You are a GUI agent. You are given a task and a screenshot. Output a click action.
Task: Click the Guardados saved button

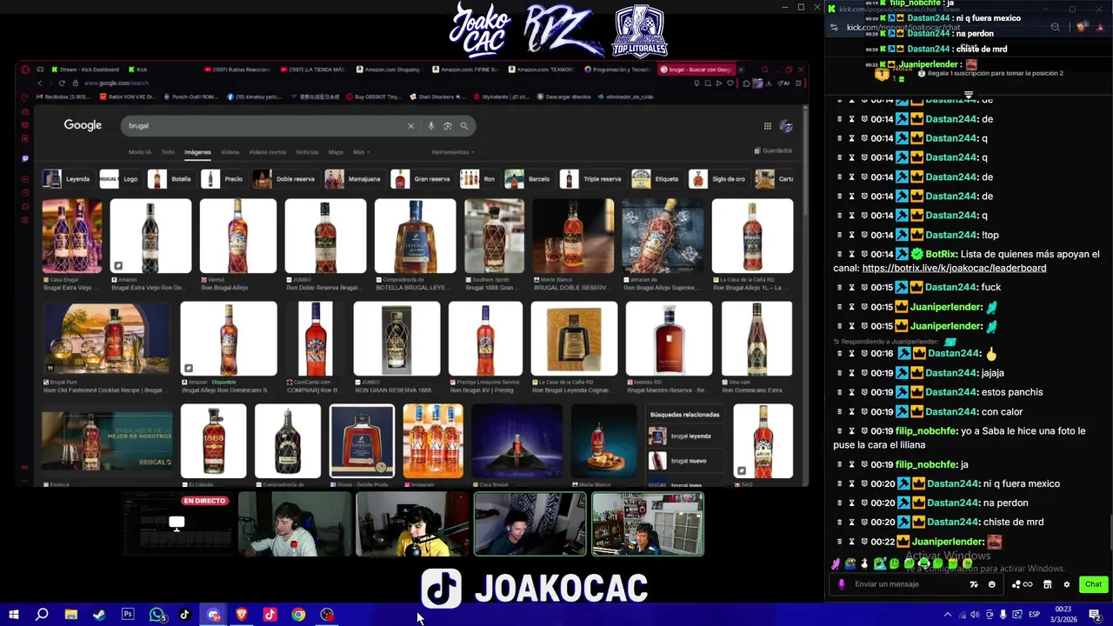773,150
